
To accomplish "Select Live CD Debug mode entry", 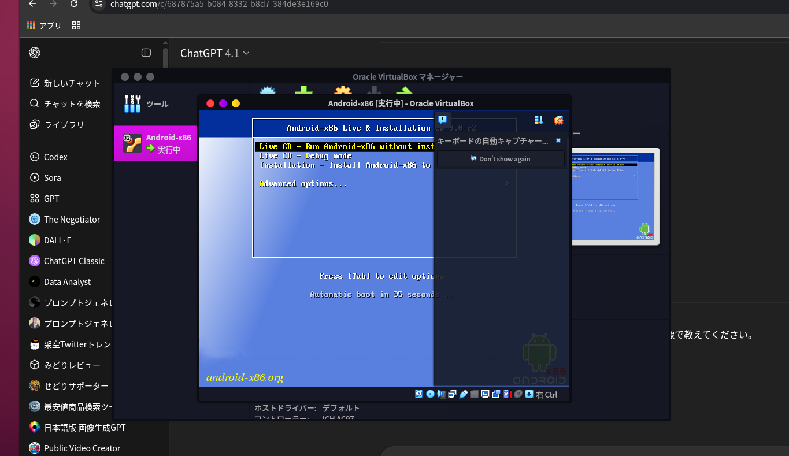I will coord(305,156).
